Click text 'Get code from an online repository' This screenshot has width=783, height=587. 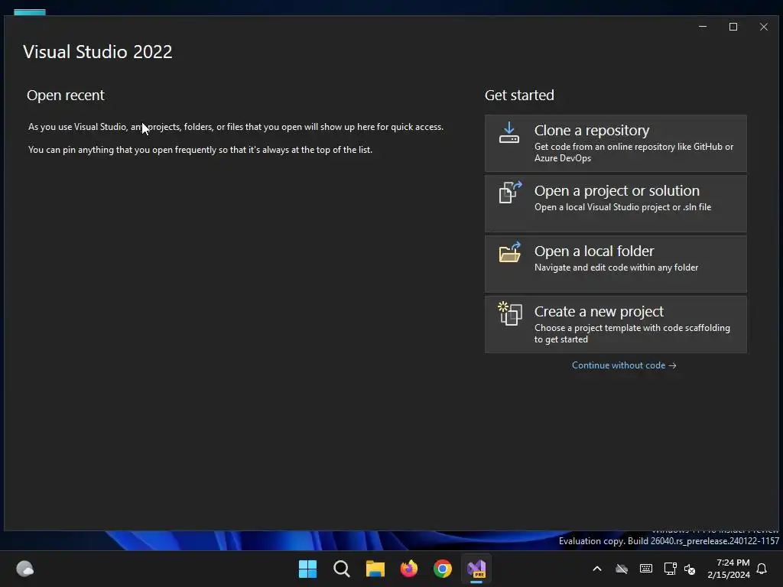pos(604,147)
